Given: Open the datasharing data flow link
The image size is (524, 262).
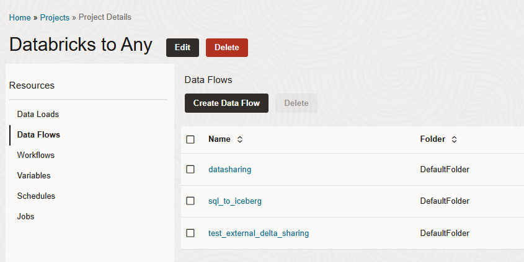Looking at the screenshot, I should click(x=229, y=169).
